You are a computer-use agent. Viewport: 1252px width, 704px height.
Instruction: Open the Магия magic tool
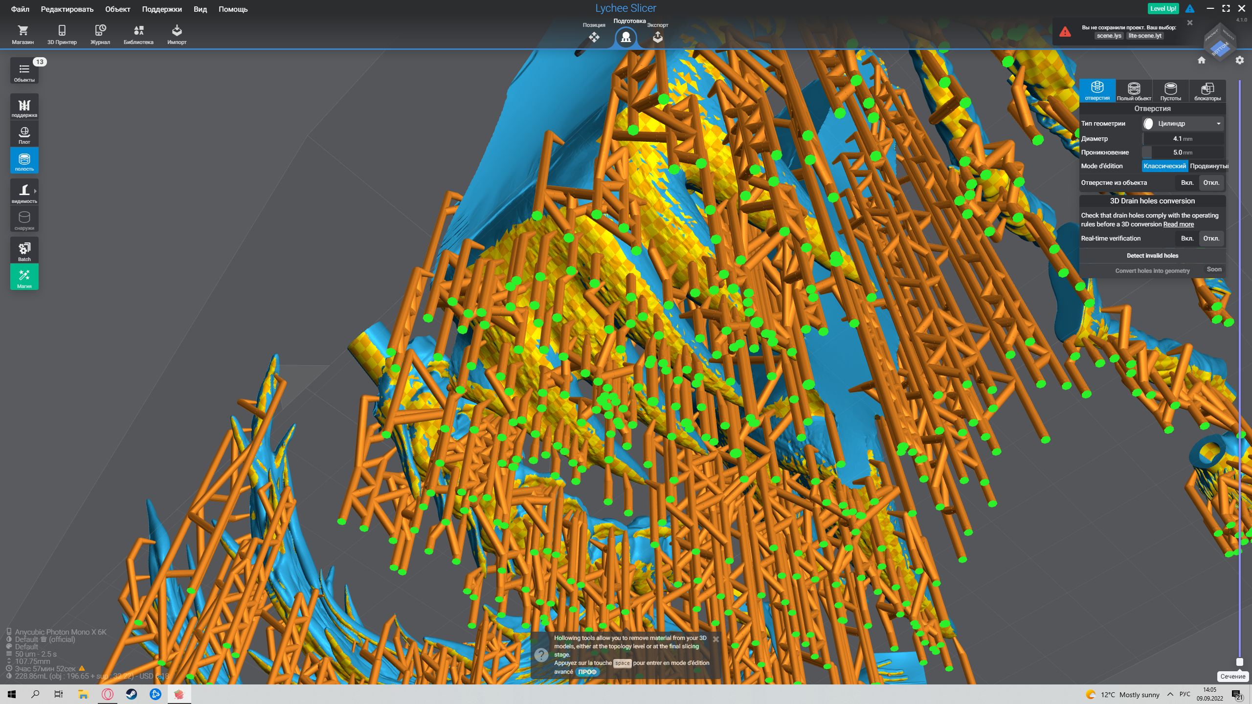click(24, 277)
